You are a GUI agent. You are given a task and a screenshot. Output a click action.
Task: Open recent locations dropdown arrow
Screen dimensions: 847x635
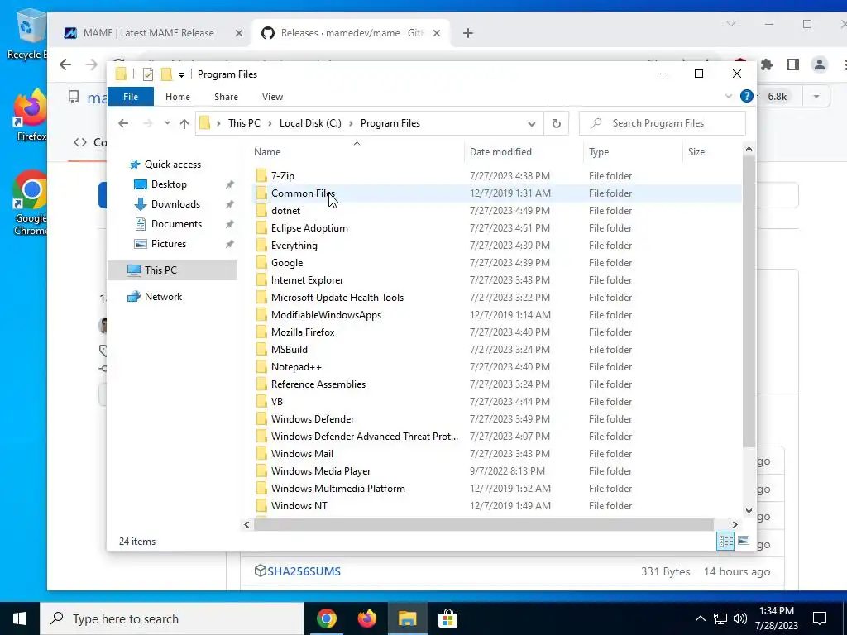click(x=167, y=123)
